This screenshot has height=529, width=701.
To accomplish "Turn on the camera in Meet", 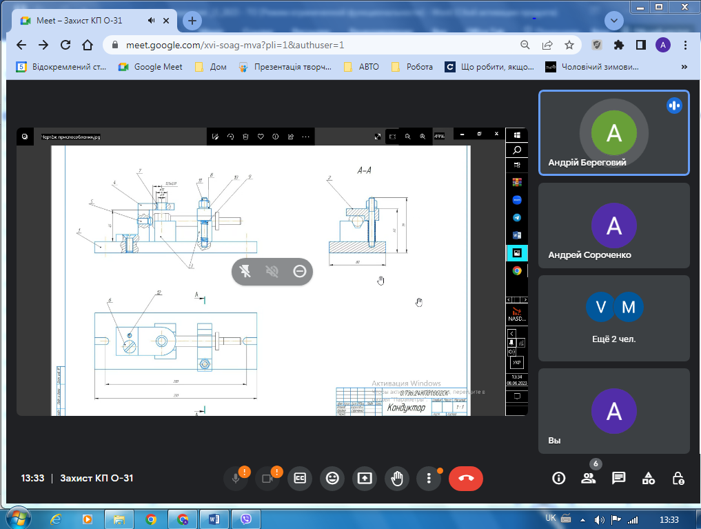I will click(x=268, y=479).
